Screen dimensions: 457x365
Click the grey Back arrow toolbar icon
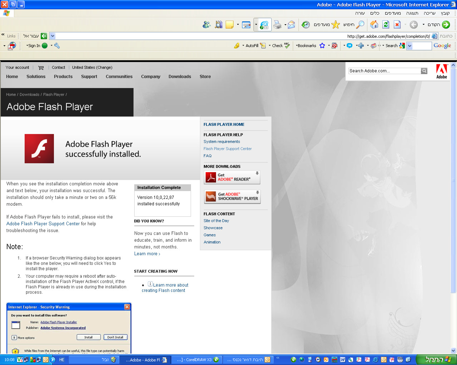413,25
